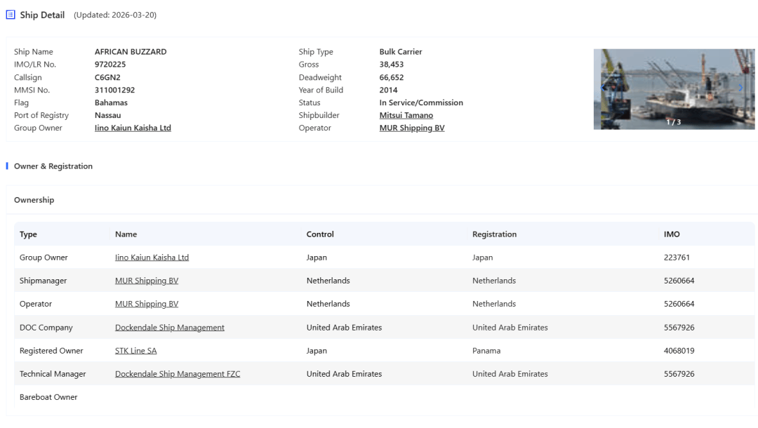Click the 1 / 3 photo counter
Screen dimensions: 758x428
672,122
